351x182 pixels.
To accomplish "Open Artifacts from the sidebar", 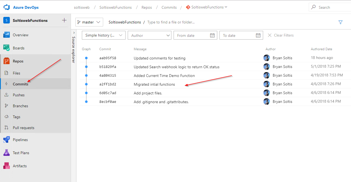I will (x=20, y=166).
